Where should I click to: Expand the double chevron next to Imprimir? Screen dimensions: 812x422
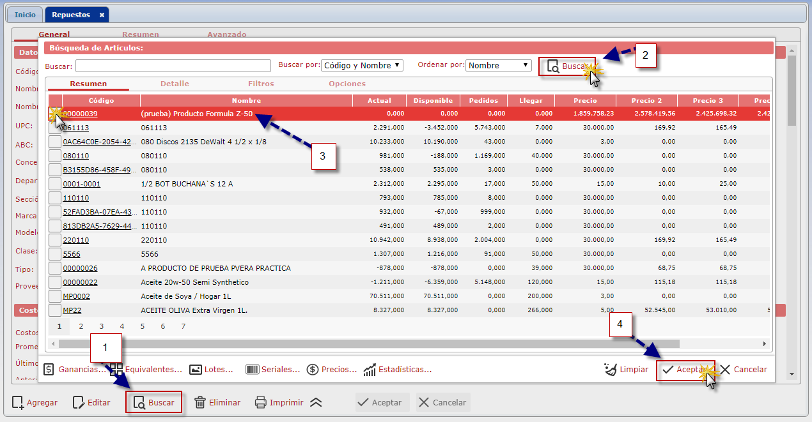click(x=316, y=402)
